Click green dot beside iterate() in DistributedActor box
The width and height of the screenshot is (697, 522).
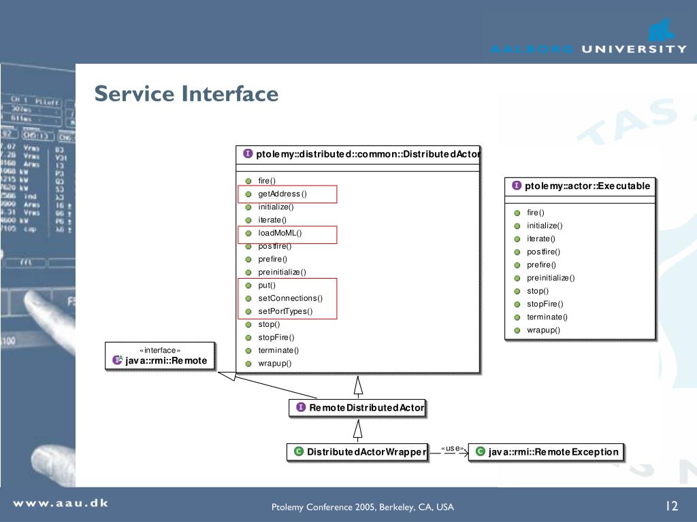click(x=248, y=220)
